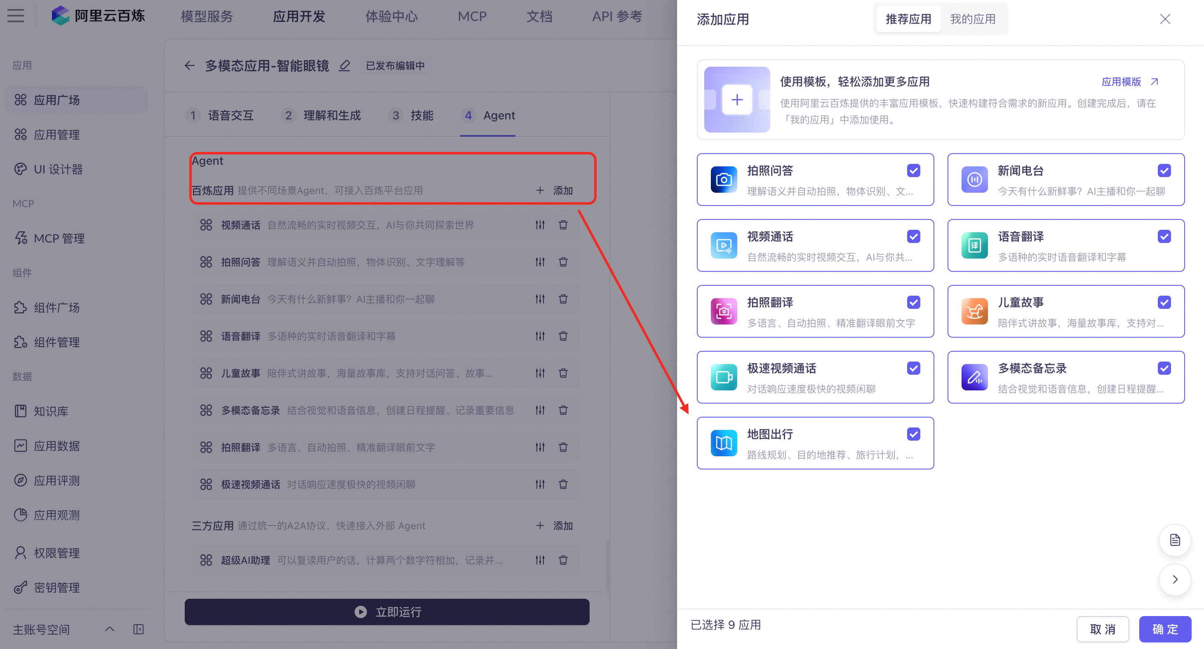The width and height of the screenshot is (1204, 649).
Task: Click the 取消 cancel button
Action: pyautogui.click(x=1102, y=629)
